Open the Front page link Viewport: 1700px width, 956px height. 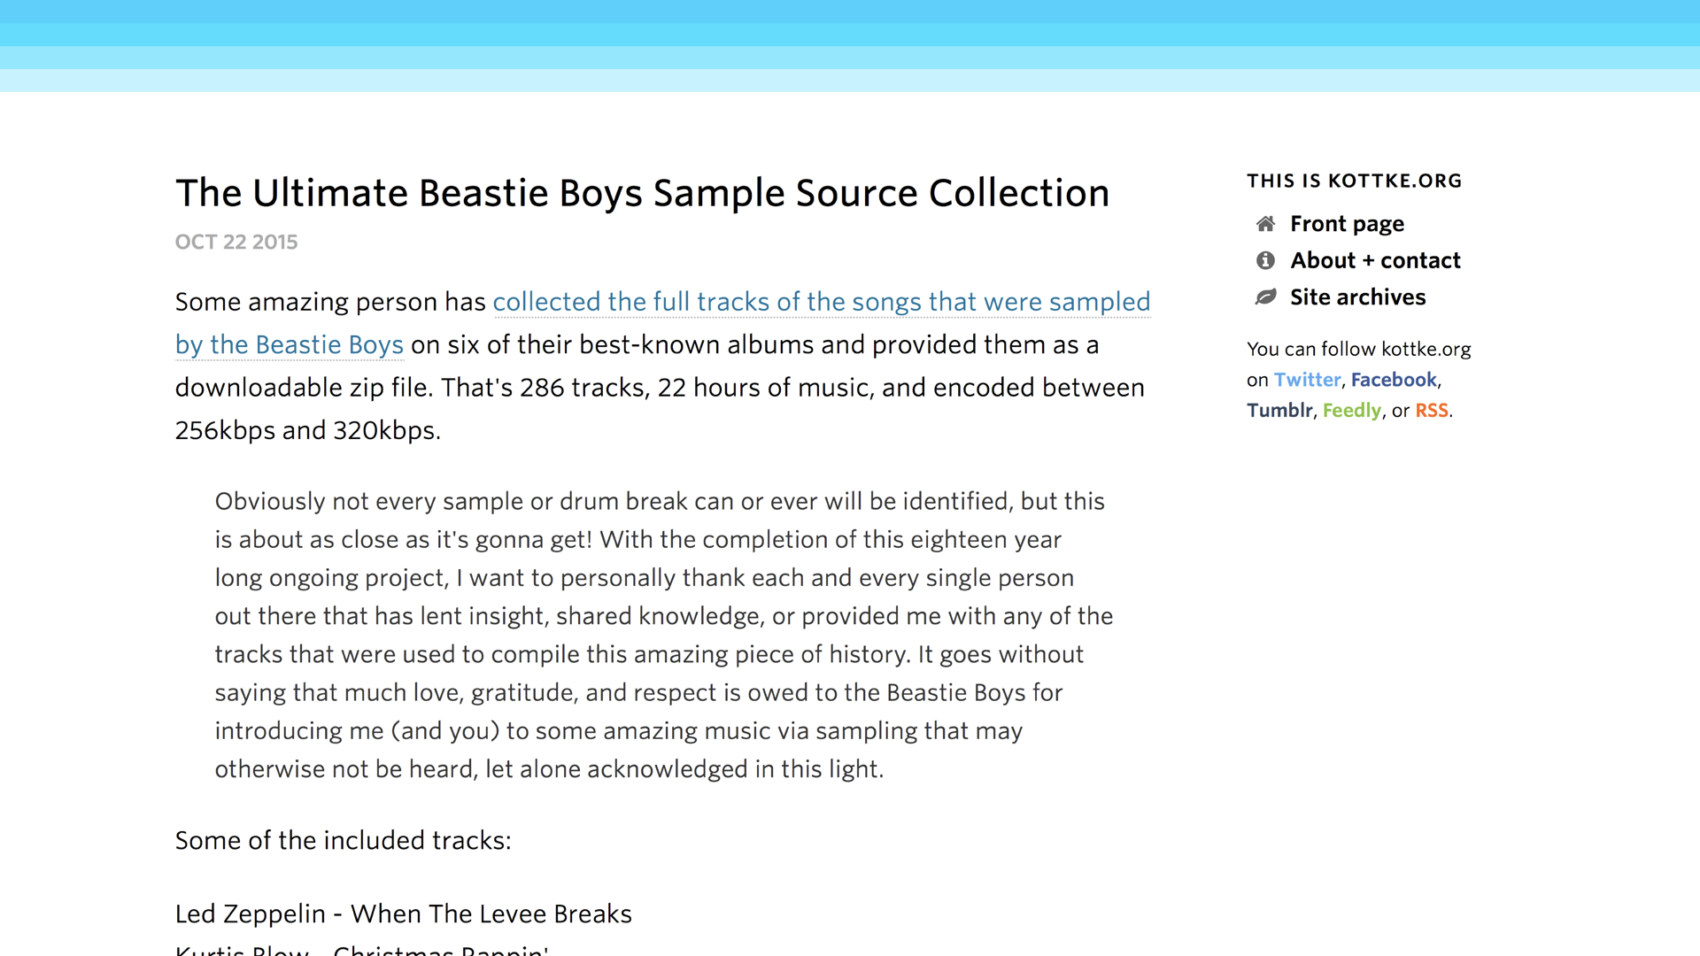[1347, 224]
